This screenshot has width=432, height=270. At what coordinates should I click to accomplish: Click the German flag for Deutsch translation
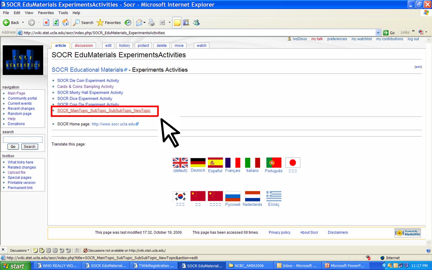tap(198, 163)
